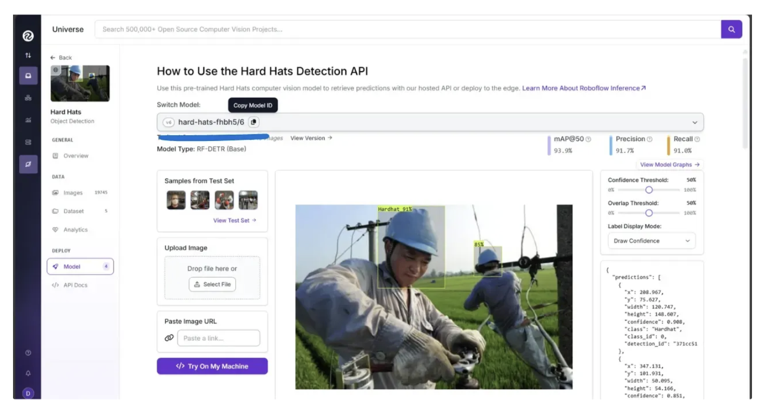Viewport: 765px width, 414px height.
Task: Select third test sample thumbnail
Action: click(x=224, y=200)
